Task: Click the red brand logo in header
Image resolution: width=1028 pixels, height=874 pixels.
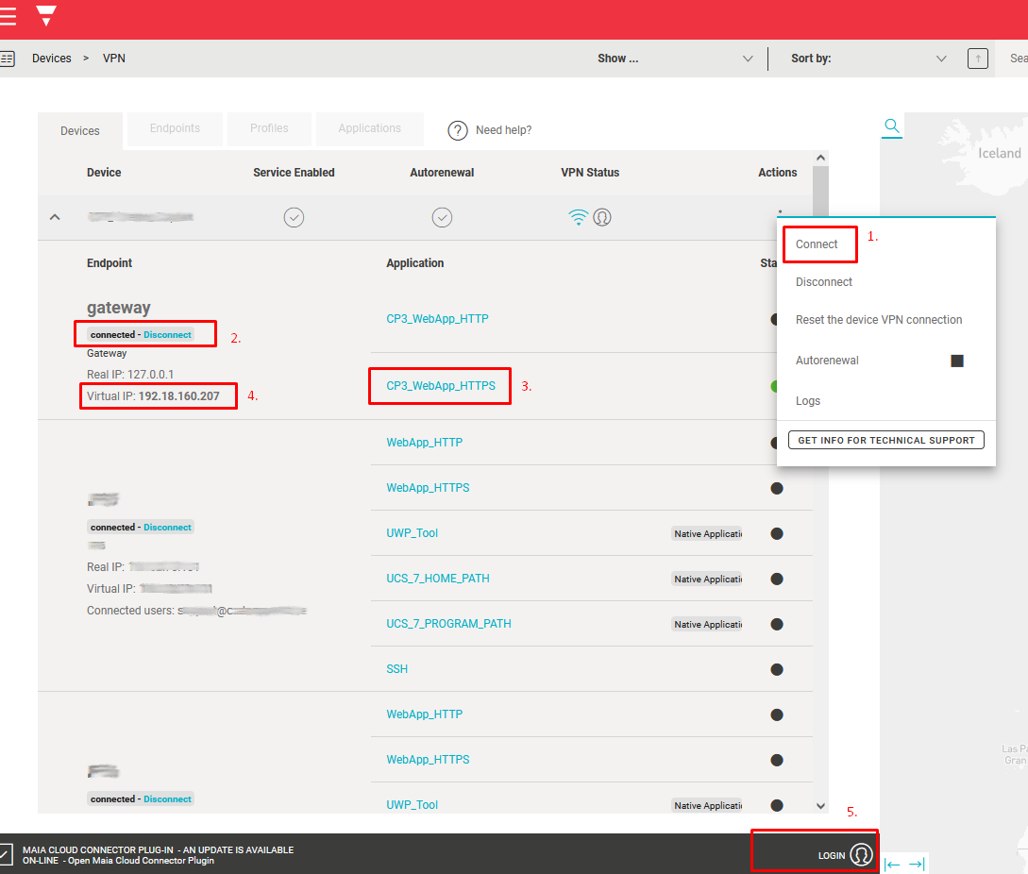Action: [x=45, y=15]
